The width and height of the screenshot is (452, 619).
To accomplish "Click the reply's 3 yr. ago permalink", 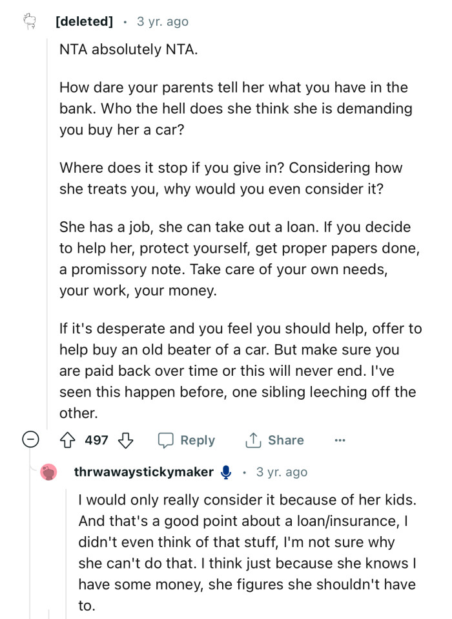I will coord(282,472).
